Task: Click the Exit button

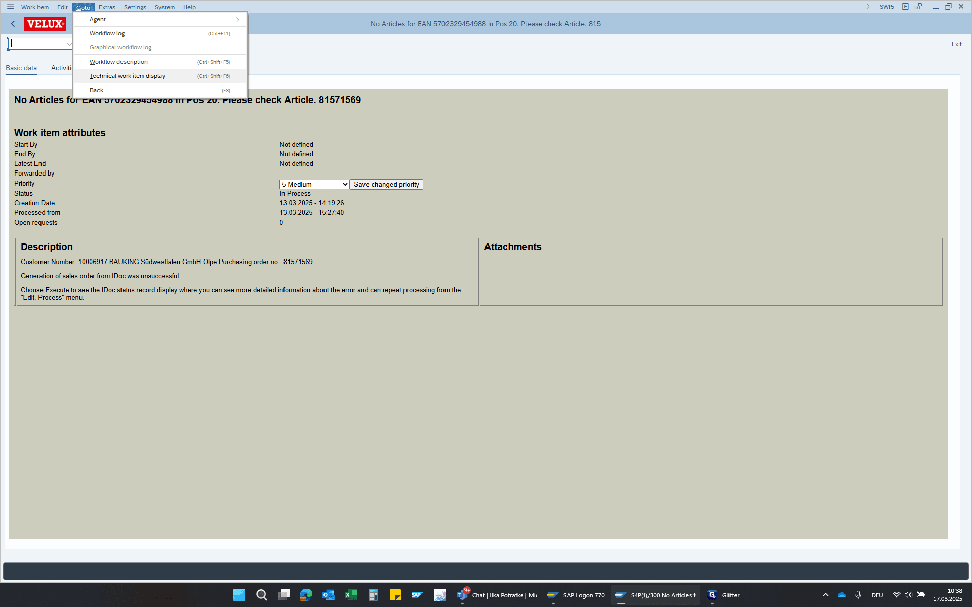Action: point(956,44)
